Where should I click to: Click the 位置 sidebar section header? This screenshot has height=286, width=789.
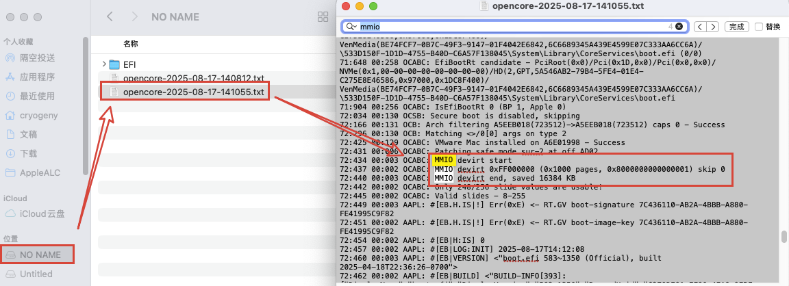click(10, 238)
